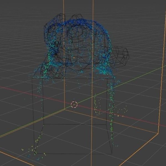The height and width of the screenshot is (166, 166).
Task: Click the red-white dashed 3D cursor
Action: click(x=74, y=105)
